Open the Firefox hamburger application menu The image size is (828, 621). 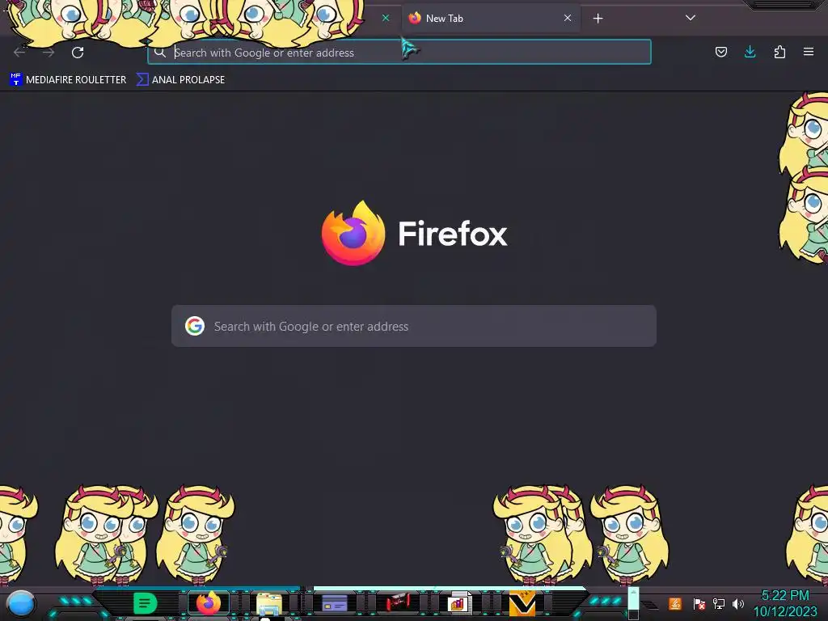pyautogui.click(x=809, y=52)
